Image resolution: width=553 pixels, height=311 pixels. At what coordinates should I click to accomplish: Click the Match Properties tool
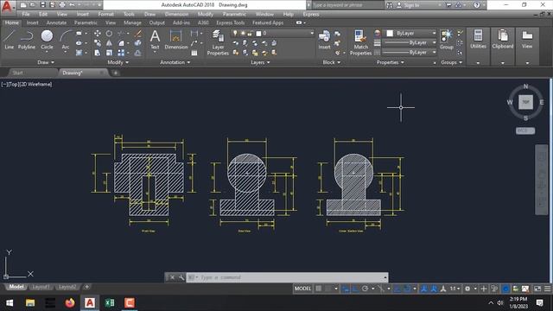(360, 42)
